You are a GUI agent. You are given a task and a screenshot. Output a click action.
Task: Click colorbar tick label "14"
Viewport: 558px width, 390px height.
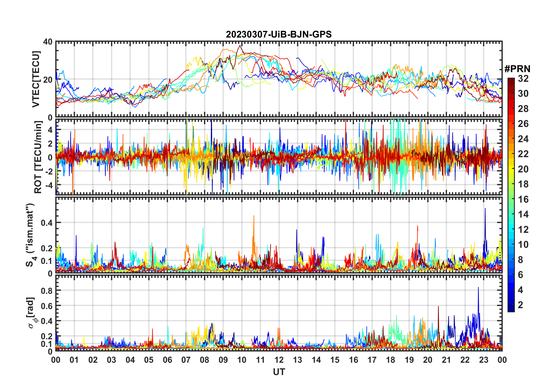click(523, 214)
